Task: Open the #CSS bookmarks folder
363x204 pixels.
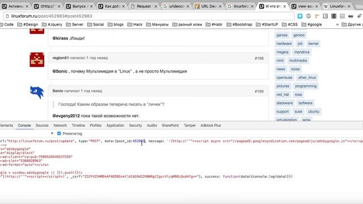Action: 290,24
